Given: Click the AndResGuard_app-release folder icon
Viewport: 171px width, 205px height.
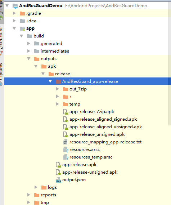Looking at the screenshot, I should click(x=58, y=81).
